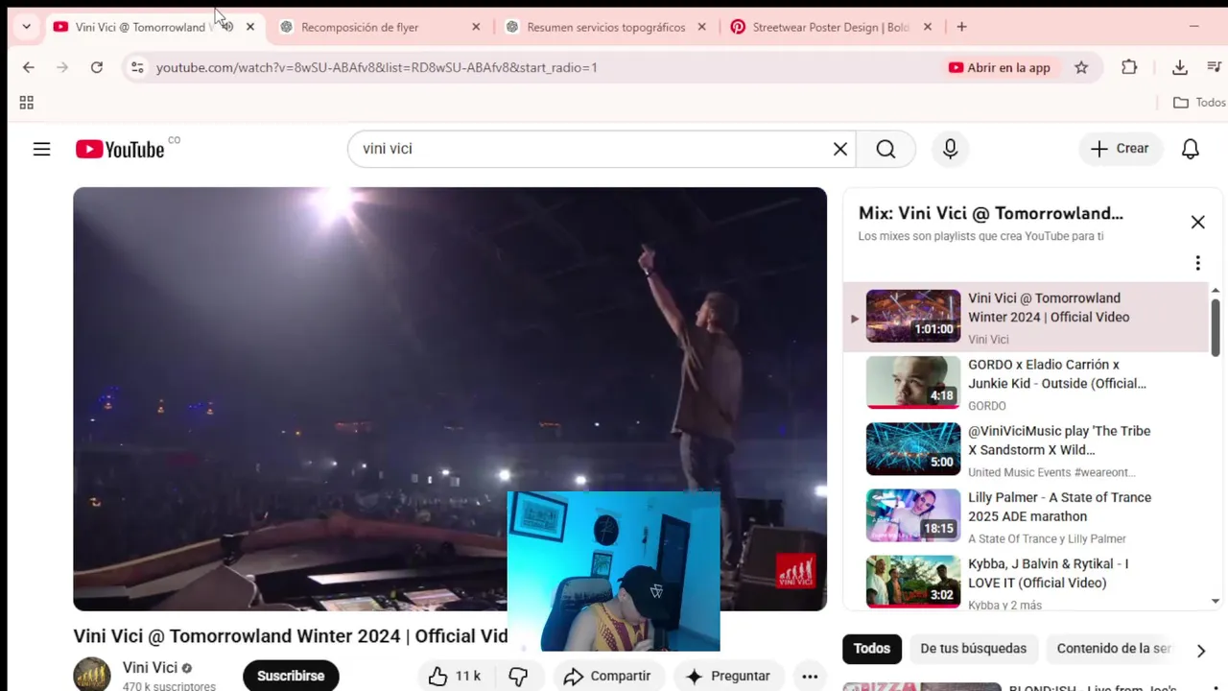Open The Tribe X Sandstorm video title
1228x691 pixels.
(x=1059, y=441)
